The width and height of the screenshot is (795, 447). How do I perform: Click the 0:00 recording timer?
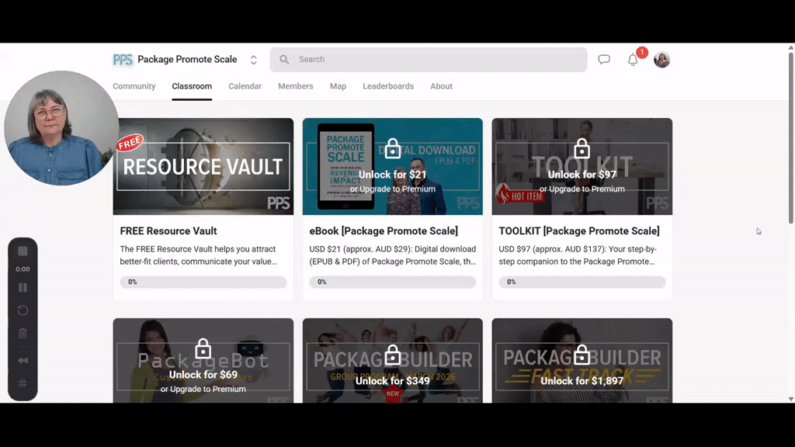23,269
